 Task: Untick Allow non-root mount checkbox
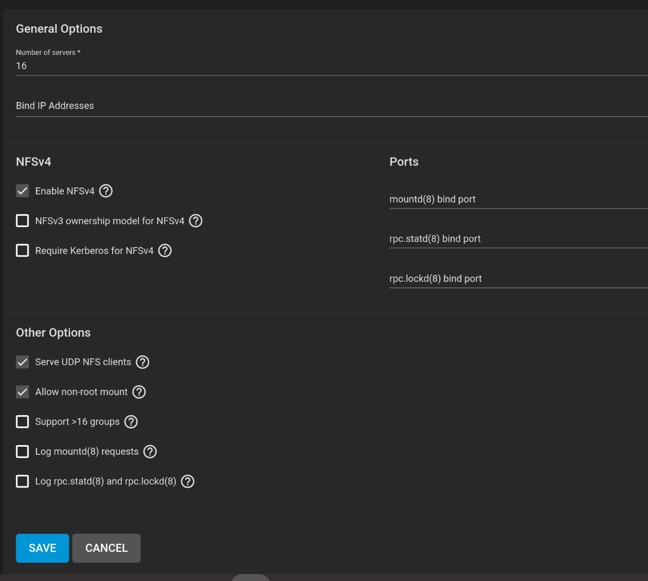(23, 392)
